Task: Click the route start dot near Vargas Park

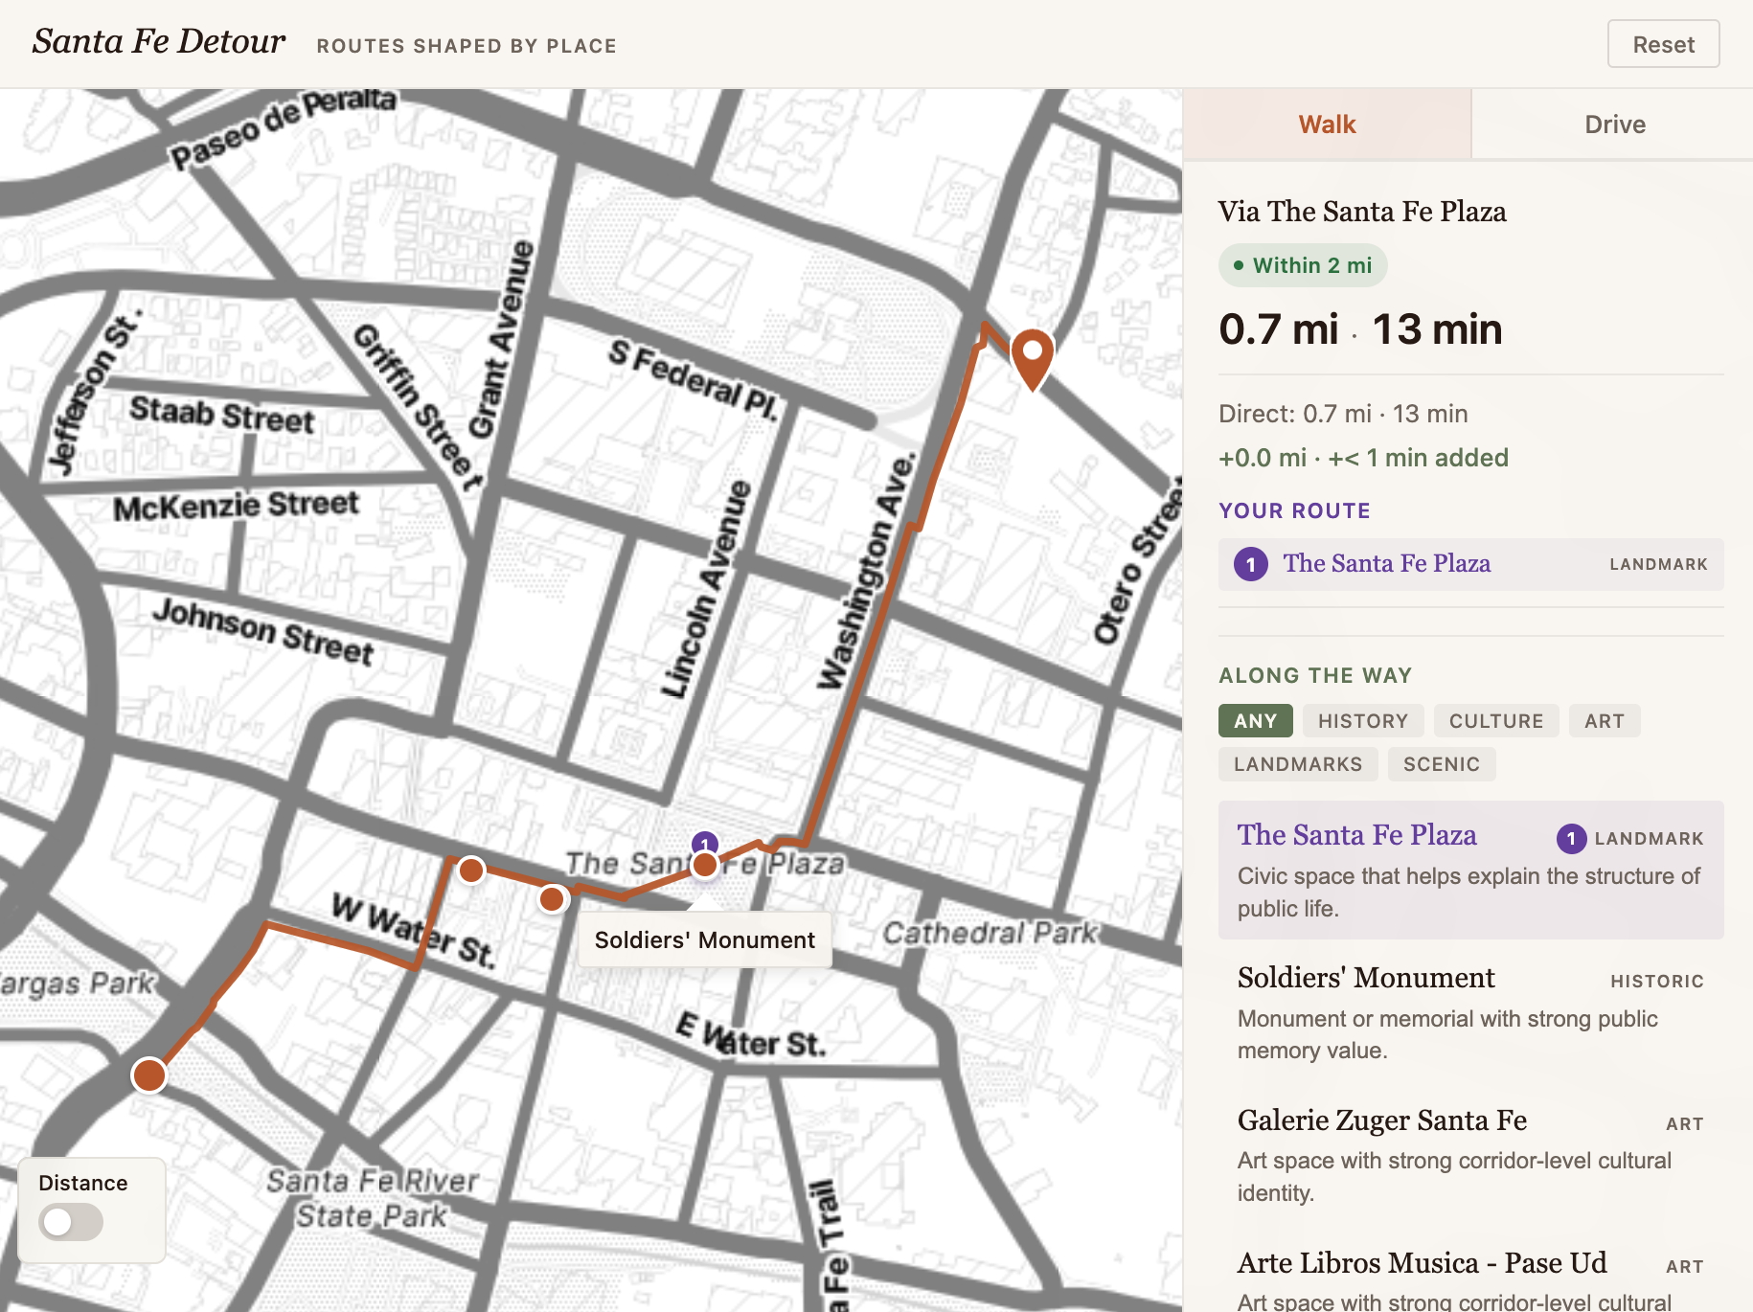Action: 149,1076
